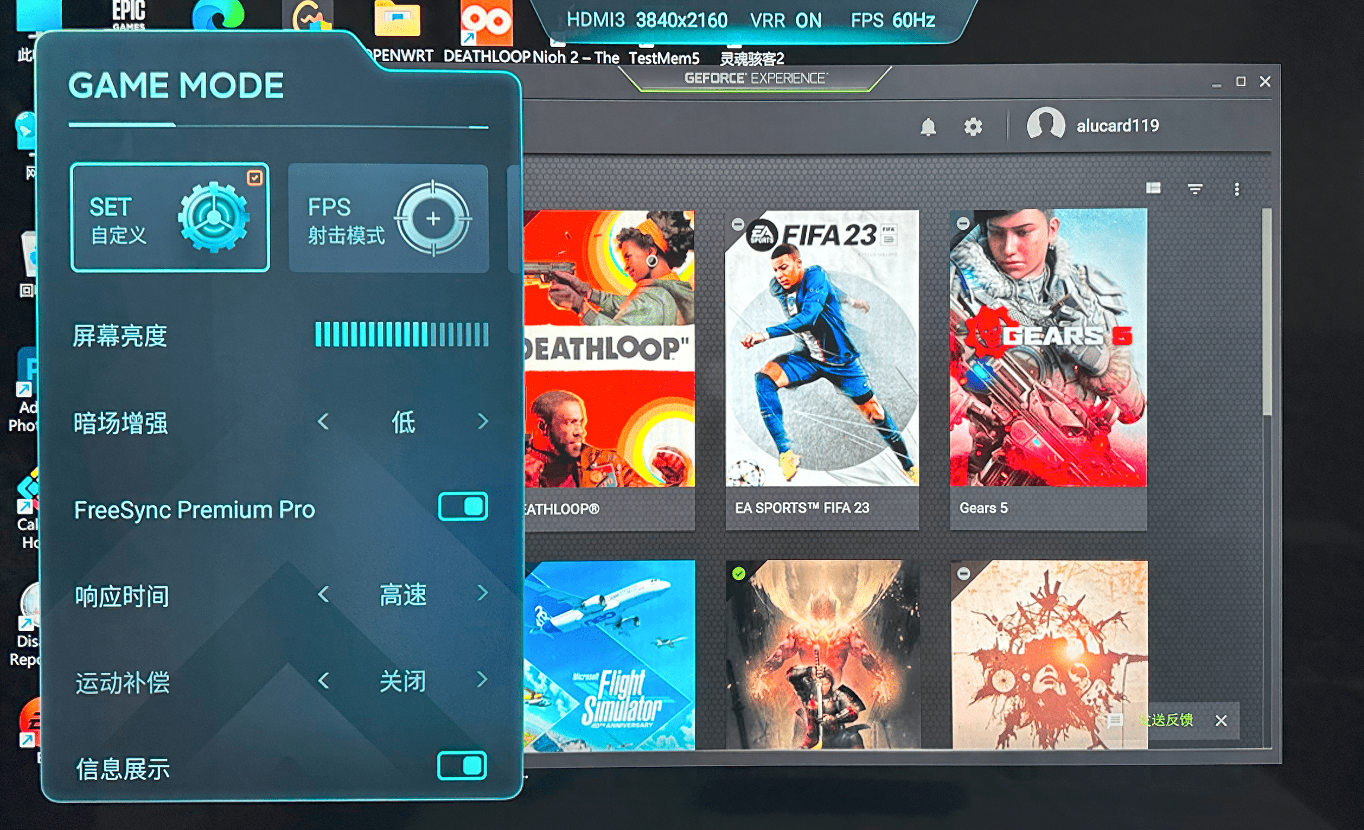This screenshot has width=1364, height=830.
Task: Click the gear icon in SET tile
Action: pyautogui.click(x=213, y=217)
